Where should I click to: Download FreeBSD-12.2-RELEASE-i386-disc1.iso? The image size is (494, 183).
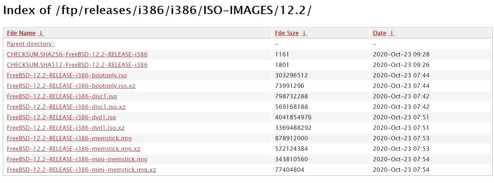click(62, 96)
